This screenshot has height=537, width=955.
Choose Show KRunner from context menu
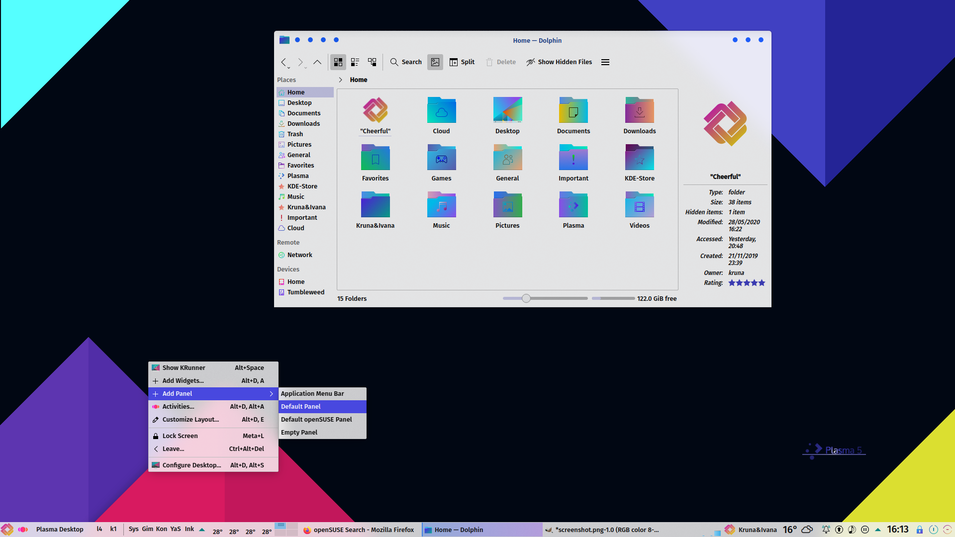point(213,368)
